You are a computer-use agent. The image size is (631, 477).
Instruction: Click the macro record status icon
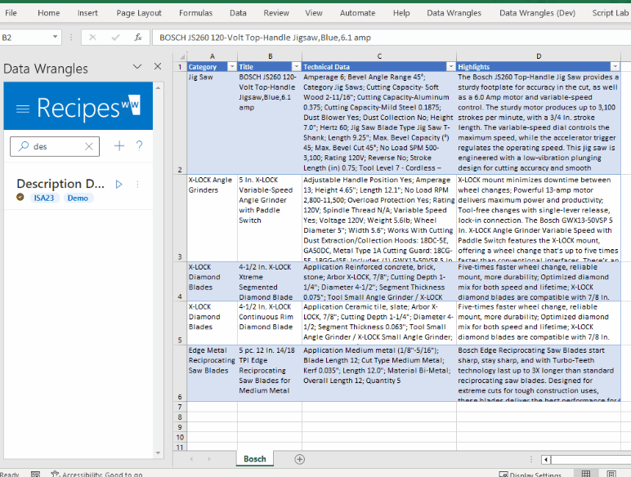pyautogui.click(x=35, y=474)
